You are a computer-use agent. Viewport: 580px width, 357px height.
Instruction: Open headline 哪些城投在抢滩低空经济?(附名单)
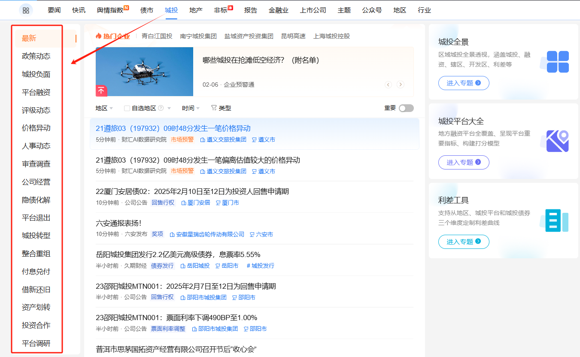(261, 60)
